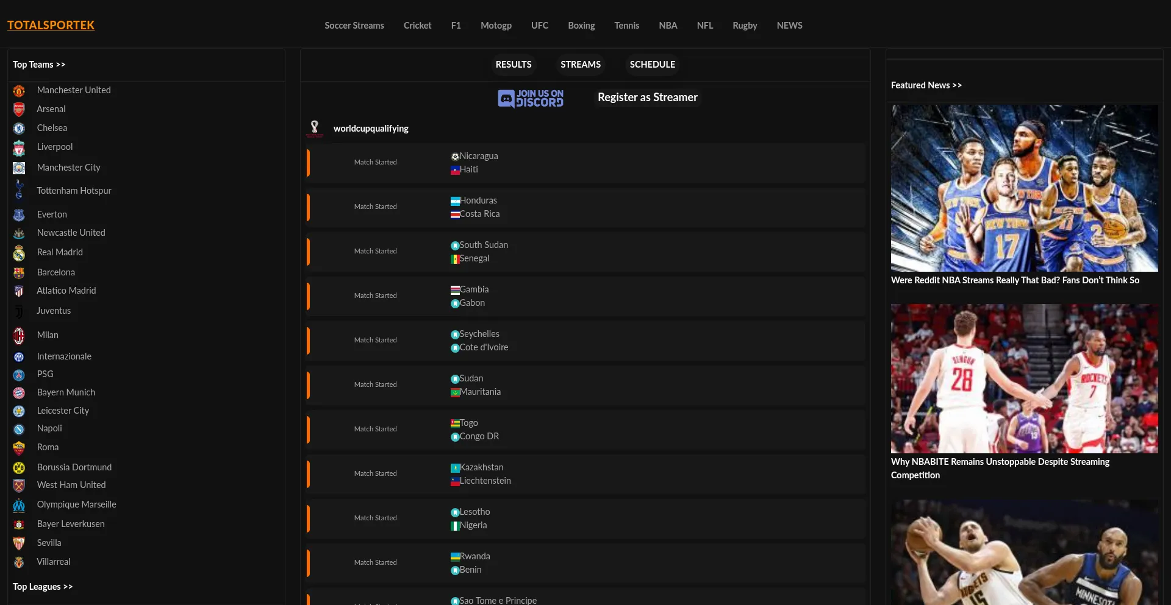Click the Olympique Marseille logo icon

19,505
